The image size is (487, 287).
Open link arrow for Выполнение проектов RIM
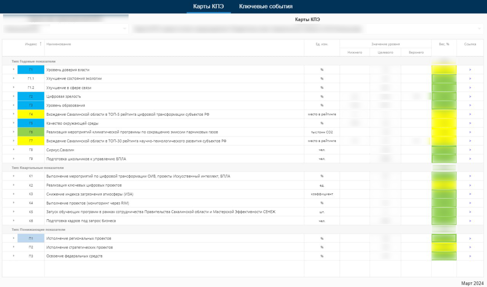(x=470, y=203)
